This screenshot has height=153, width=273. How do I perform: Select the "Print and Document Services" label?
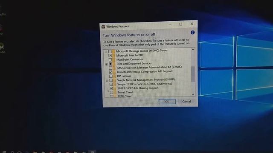pyautogui.click(x=134, y=64)
